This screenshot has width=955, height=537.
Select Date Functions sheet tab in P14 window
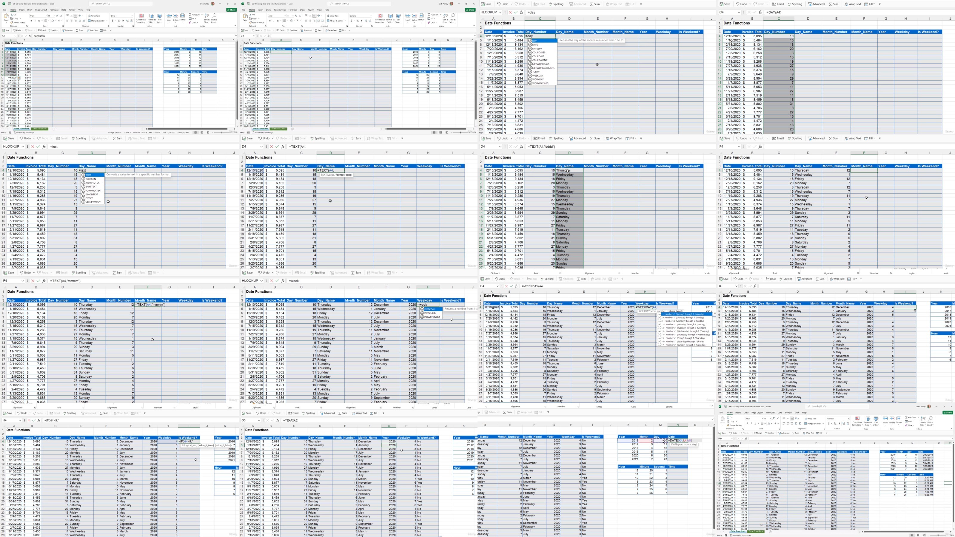click(x=738, y=531)
